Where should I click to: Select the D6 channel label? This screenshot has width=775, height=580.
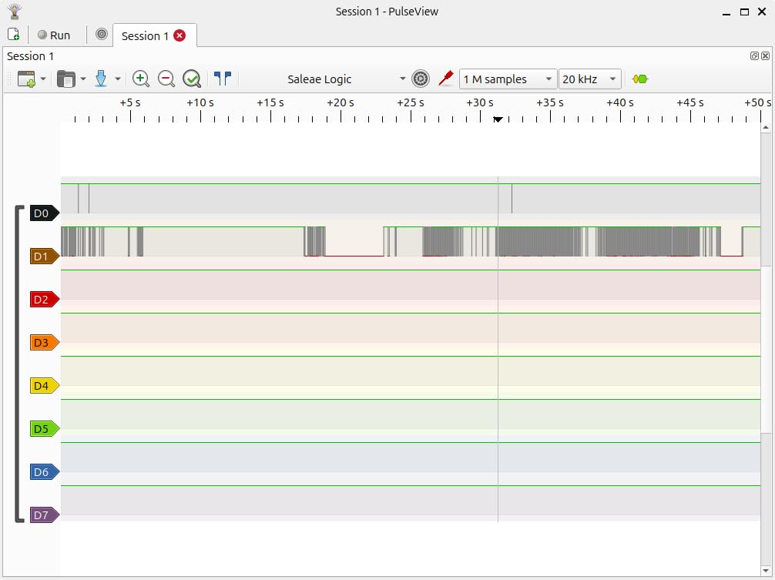click(x=45, y=472)
